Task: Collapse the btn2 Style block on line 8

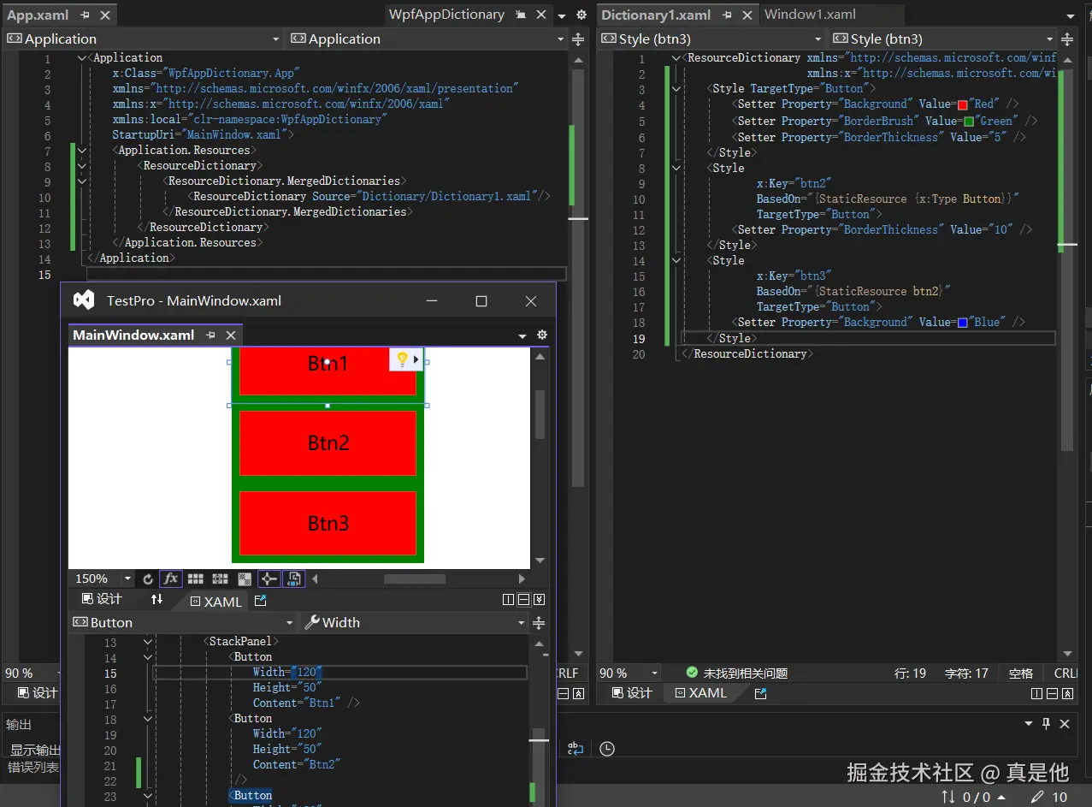Action: coord(676,169)
